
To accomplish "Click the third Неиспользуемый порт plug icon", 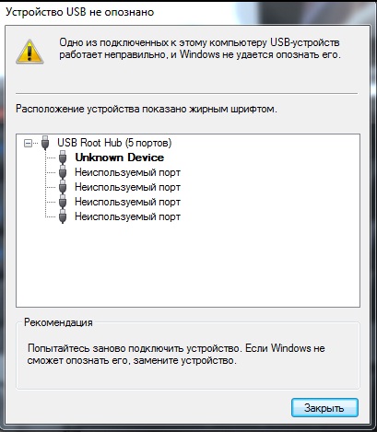I will point(63,202).
